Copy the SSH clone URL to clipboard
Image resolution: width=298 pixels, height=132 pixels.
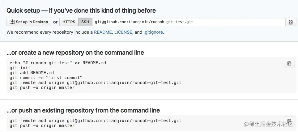coord(291,22)
